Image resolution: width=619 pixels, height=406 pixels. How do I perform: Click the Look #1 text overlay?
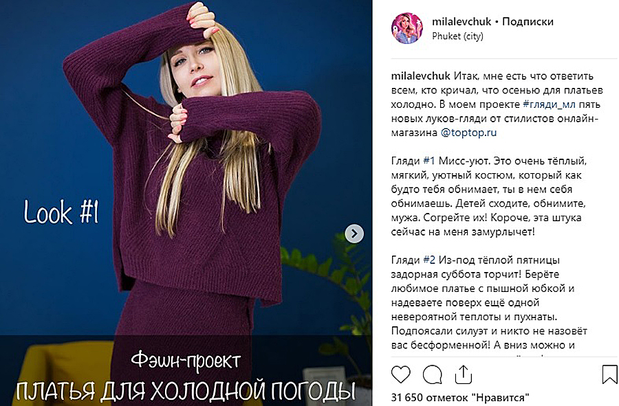coord(61,212)
